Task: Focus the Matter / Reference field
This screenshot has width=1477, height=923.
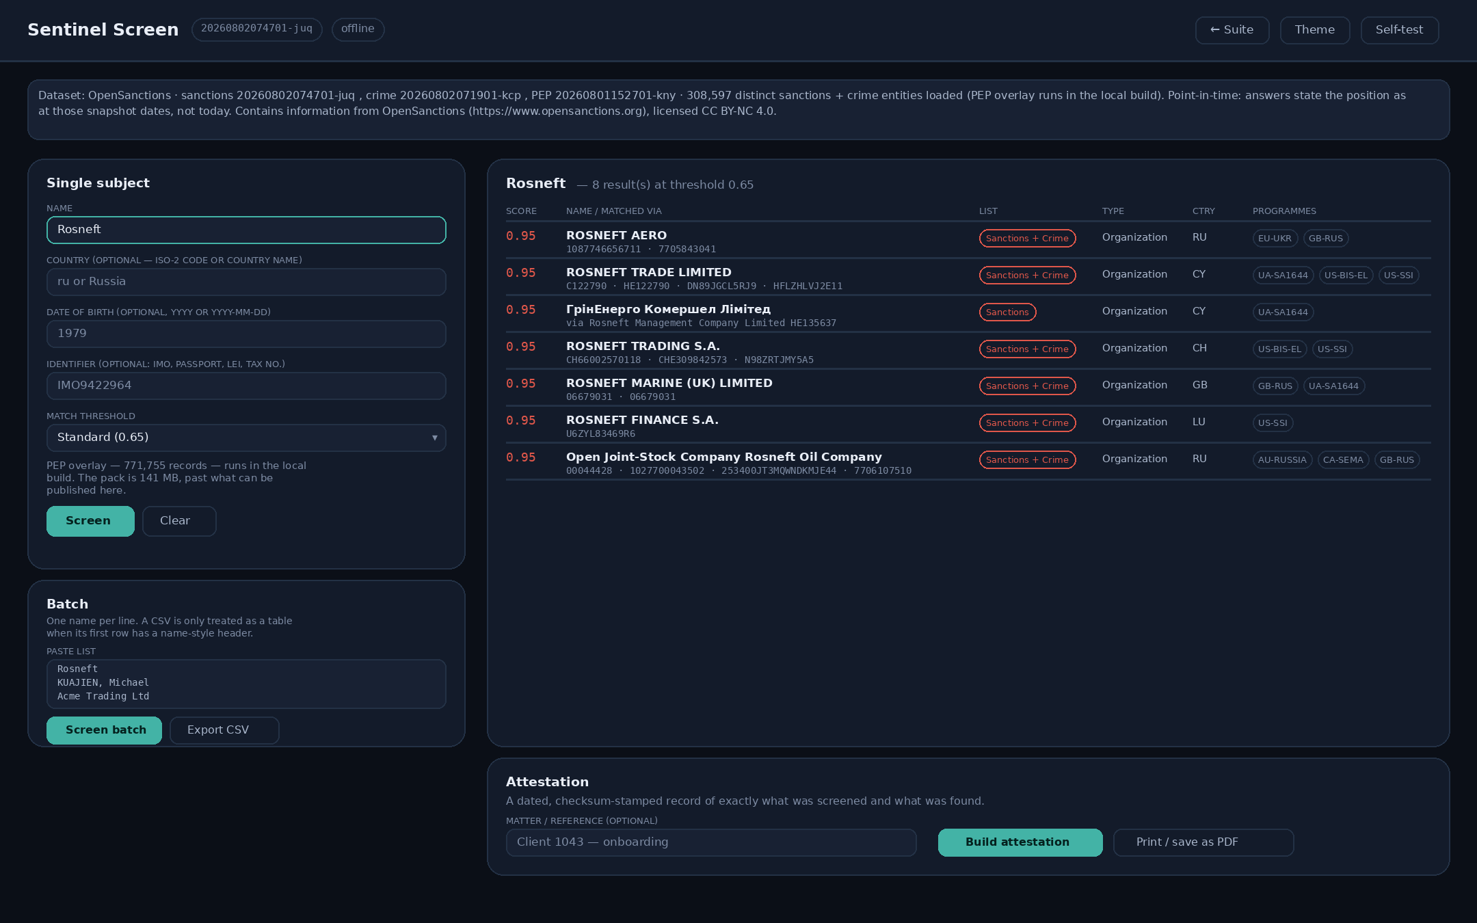Action: 711,842
